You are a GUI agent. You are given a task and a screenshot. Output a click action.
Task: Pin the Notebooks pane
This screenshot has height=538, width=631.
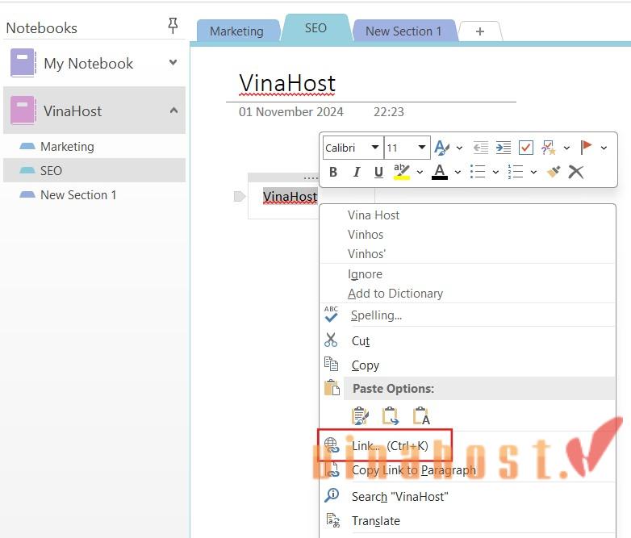click(173, 26)
